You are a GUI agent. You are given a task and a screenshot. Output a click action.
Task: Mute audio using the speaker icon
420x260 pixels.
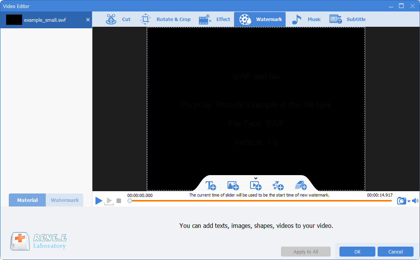[x=415, y=201]
